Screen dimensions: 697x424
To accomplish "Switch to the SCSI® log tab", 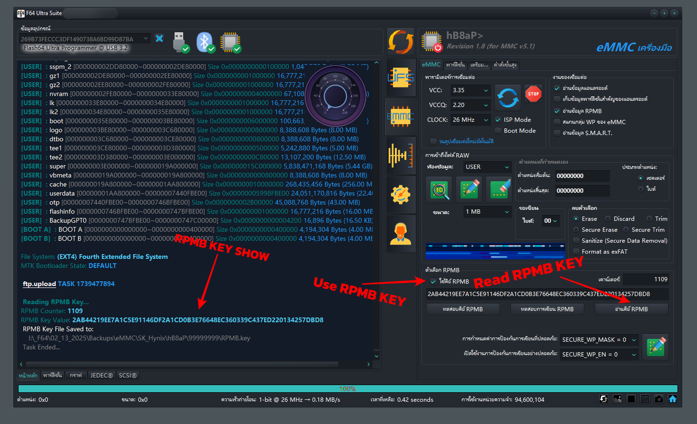I will [128, 375].
